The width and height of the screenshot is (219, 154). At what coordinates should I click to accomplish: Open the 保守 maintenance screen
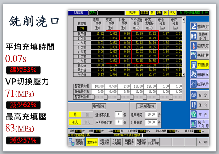coord(199,104)
